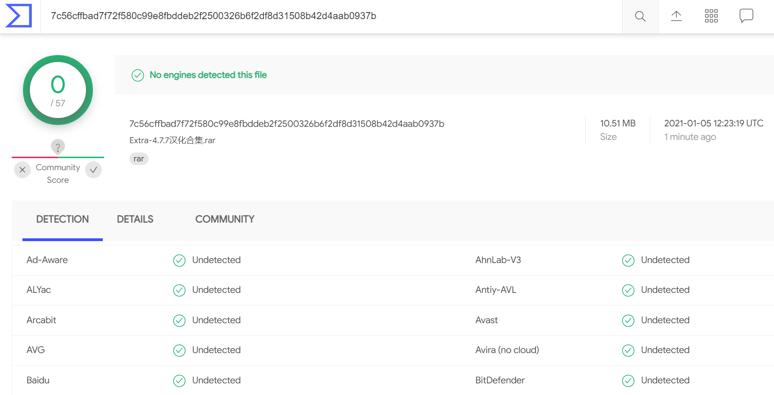Click 'No engines detected this file' message
The image size is (774, 395).
pyautogui.click(x=208, y=75)
